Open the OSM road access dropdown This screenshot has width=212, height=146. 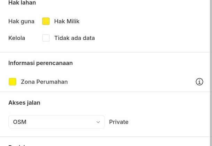(56, 122)
